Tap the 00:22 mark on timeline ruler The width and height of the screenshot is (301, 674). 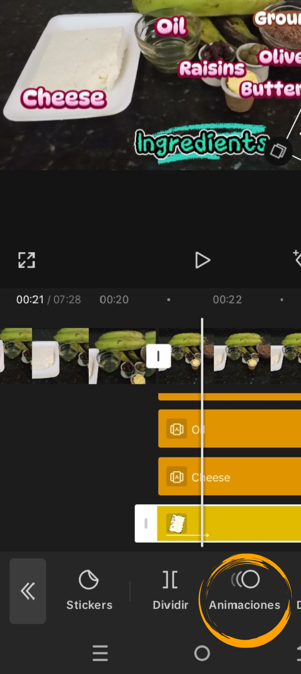point(227,300)
